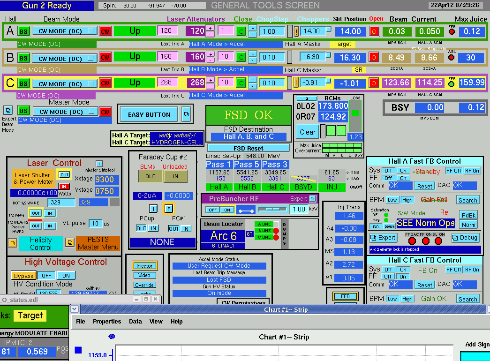This screenshot has width=490, height=361.
Task: Click Hall A green chopper C button
Action: pos(241,31)
